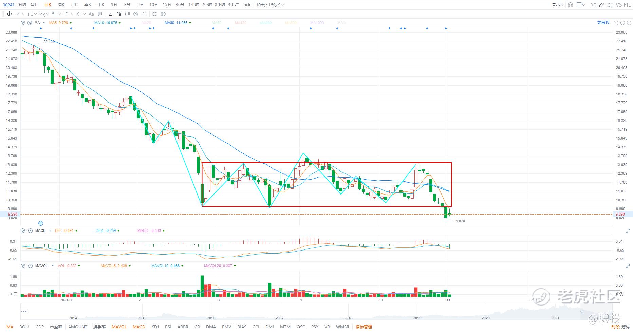
Task: Click the stock code 00241
Action: pyautogui.click(x=8, y=5)
